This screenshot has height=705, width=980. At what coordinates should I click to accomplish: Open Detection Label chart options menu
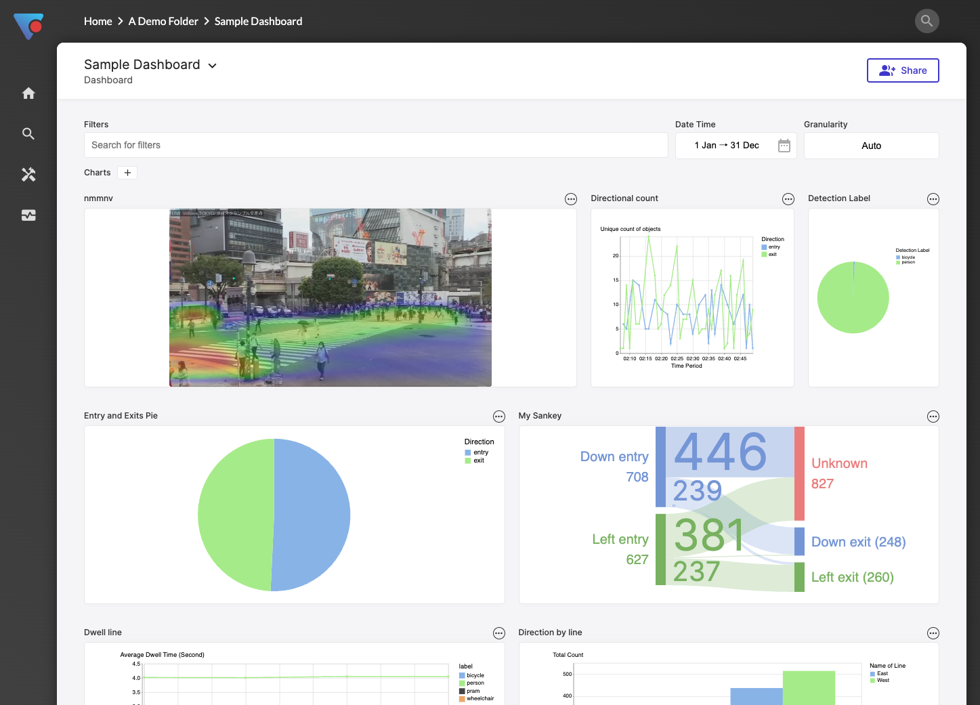coord(933,199)
